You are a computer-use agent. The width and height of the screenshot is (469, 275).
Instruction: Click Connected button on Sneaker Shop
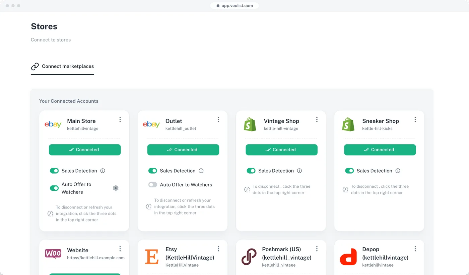point(380,150)
